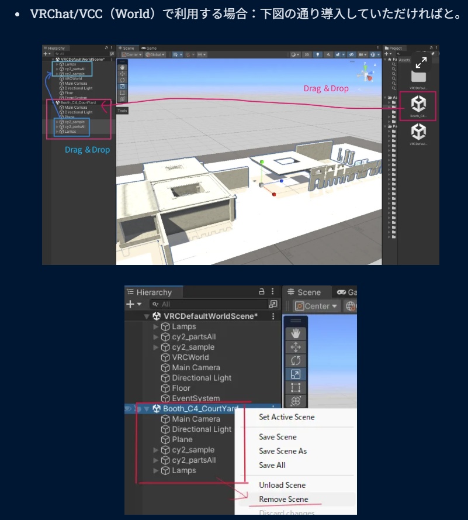Click the Hand tool in top screenshot

coord(122,67)
